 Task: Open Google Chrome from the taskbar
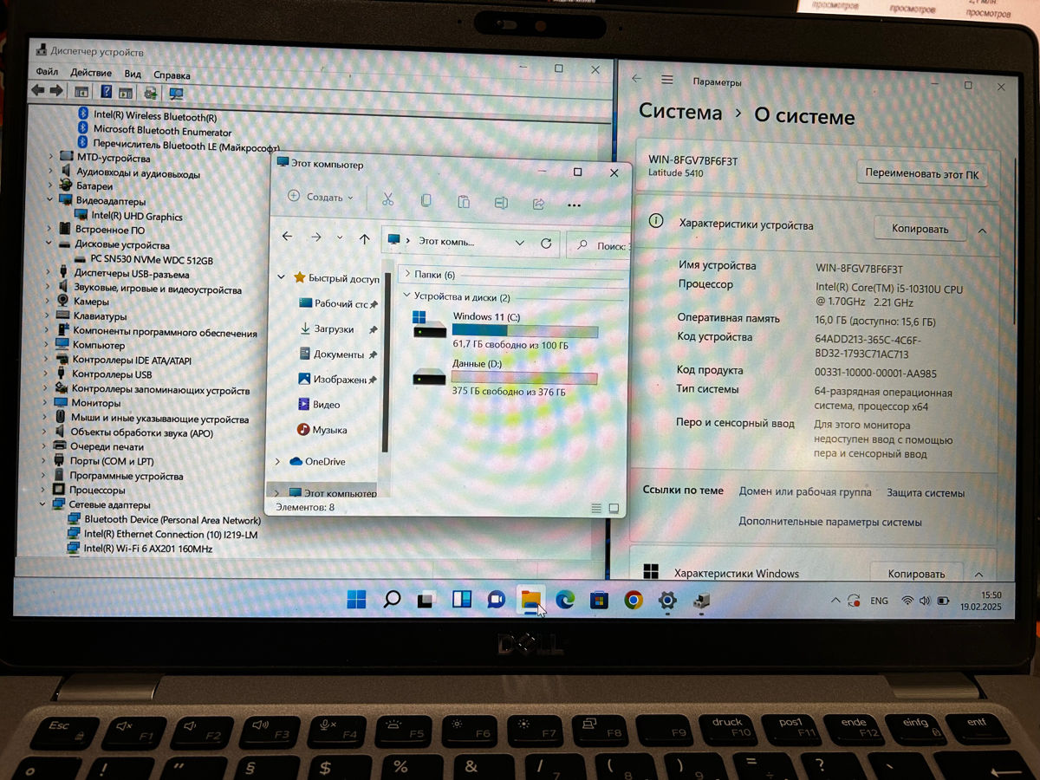(x=634, y=600)
